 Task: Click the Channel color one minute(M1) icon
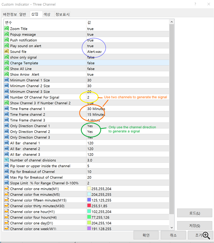click(7, 189)
